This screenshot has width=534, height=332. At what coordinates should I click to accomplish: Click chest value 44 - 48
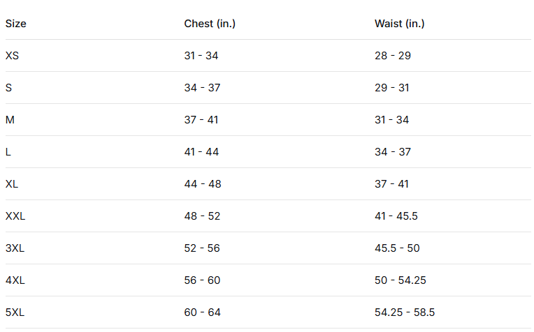click(203, 184)
